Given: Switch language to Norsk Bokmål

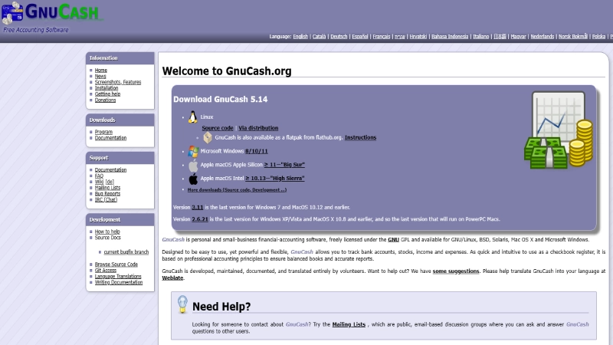Looking at the screenshot, I should click(572, 36).
